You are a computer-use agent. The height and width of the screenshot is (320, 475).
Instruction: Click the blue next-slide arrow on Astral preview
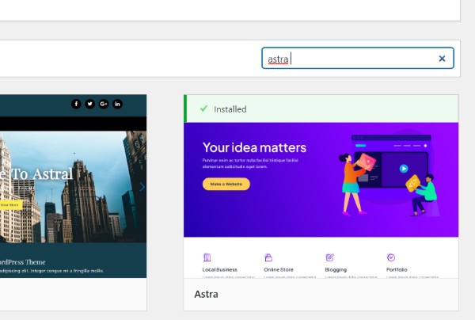[142, 187]
